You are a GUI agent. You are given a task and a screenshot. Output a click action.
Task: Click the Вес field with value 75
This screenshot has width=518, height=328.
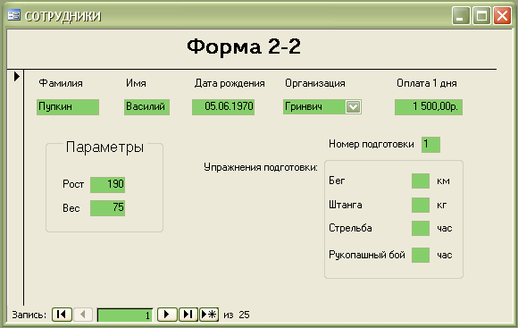point(108,208)
